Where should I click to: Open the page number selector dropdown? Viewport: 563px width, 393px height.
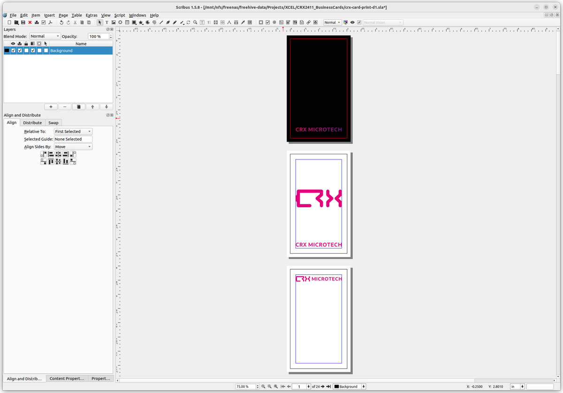(301, 386)
